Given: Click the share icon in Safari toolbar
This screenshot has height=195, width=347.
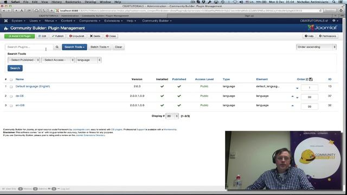Looking at the screenshot, I should click(29, 11).
